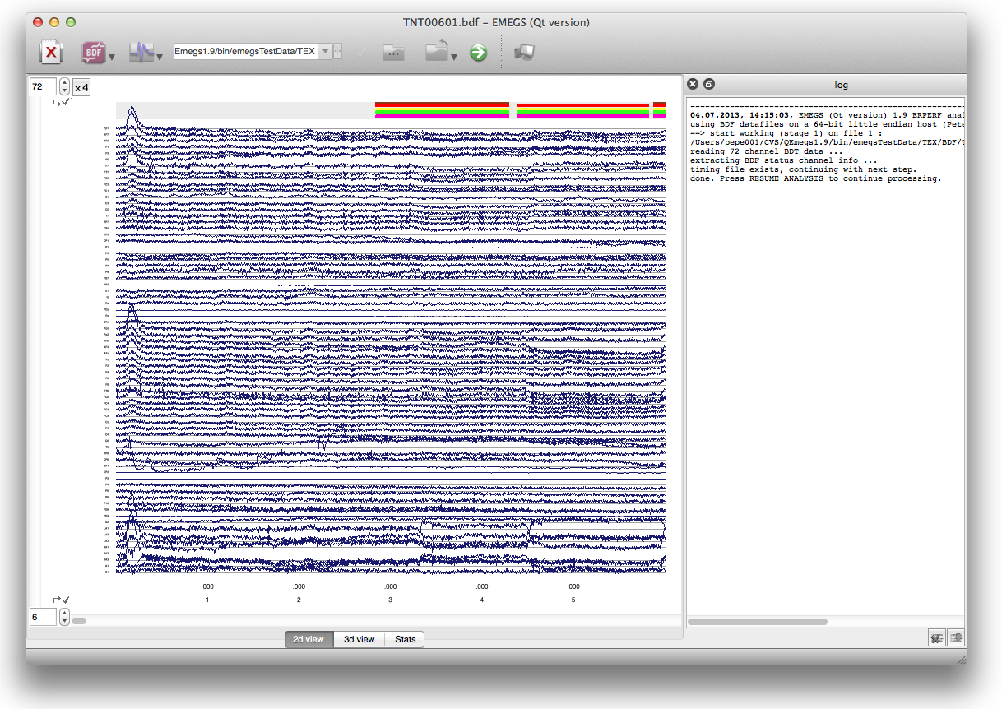Switch to the Stats tab
Viewport: 1002px width, 709px height.
click(405, 639)
